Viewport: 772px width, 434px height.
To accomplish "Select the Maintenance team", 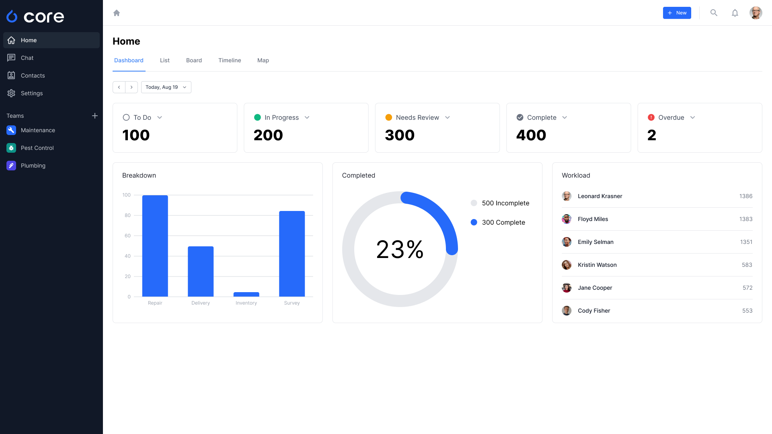I will (38, 130).
